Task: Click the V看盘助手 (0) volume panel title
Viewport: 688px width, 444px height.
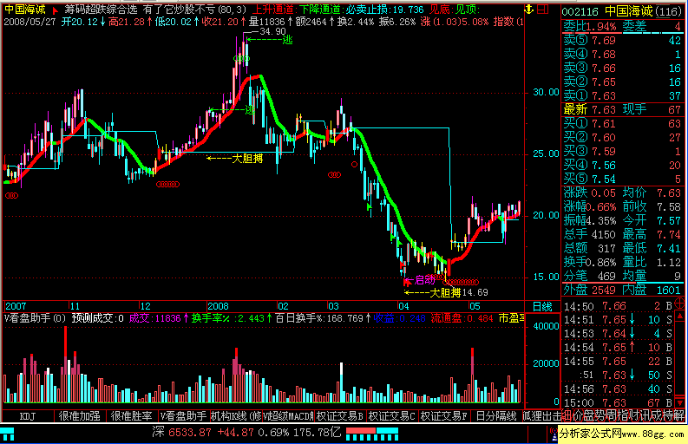Action: coord(35,318)
